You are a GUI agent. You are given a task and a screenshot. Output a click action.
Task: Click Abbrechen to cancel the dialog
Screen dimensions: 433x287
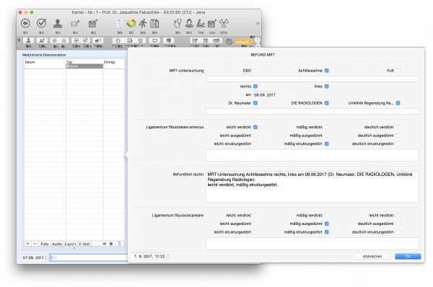click(x=372, y=257)
